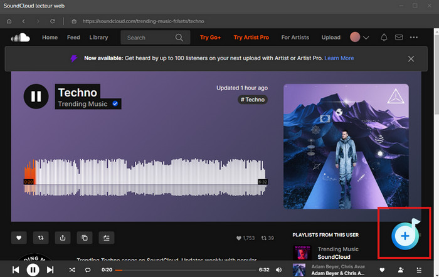Share the playlist

[63, 238]
